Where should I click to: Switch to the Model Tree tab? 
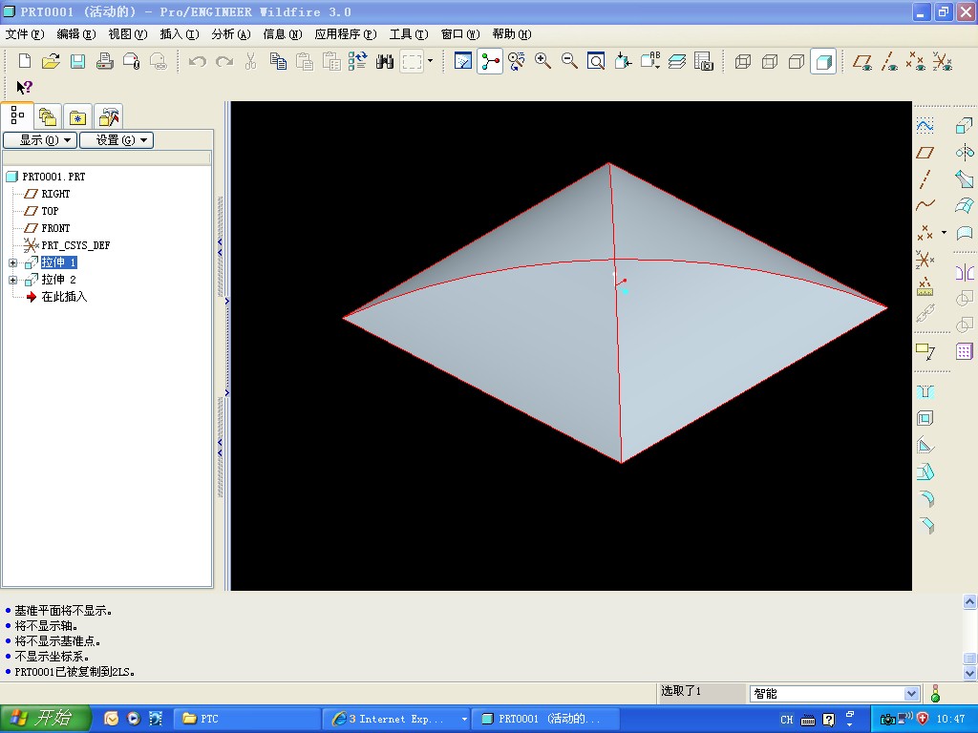(17, 115)
